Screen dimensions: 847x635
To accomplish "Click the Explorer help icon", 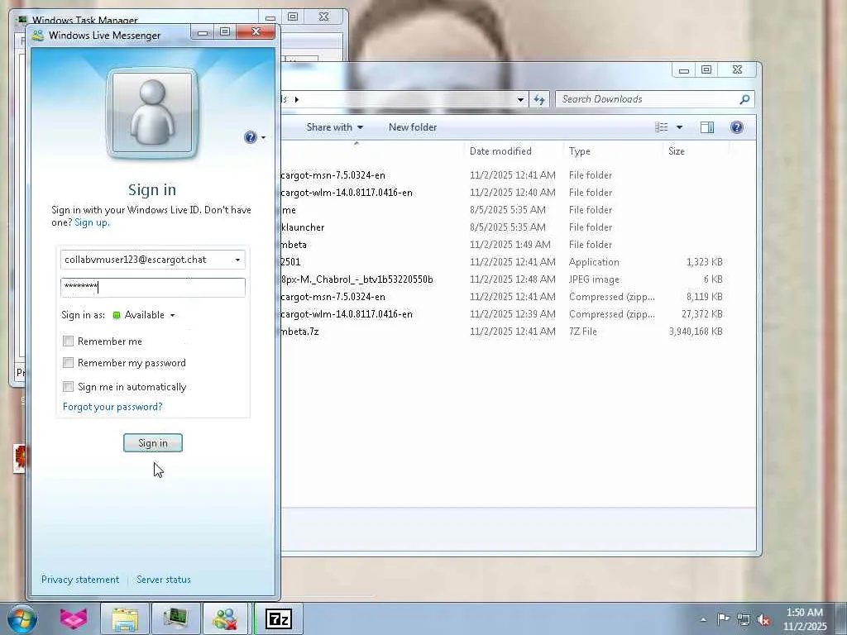I will pos(737,127).
